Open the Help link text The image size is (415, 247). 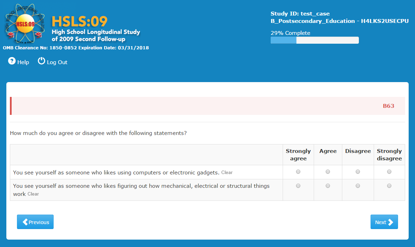(x=23, y=62)
